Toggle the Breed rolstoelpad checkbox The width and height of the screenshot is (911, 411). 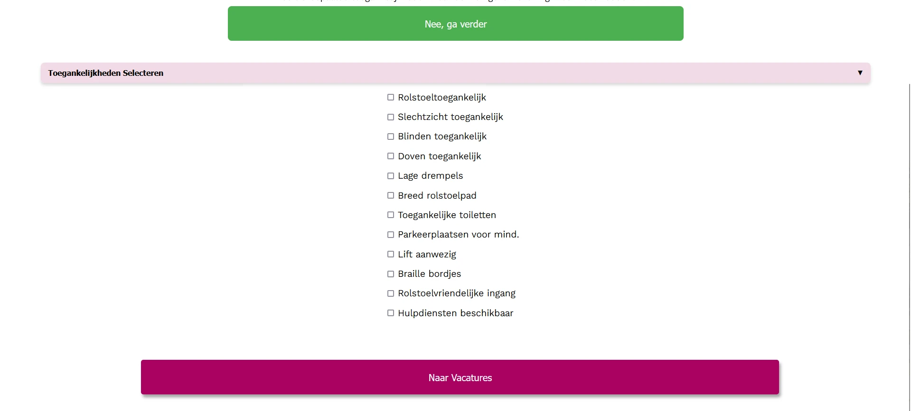[x=391, y=195]
